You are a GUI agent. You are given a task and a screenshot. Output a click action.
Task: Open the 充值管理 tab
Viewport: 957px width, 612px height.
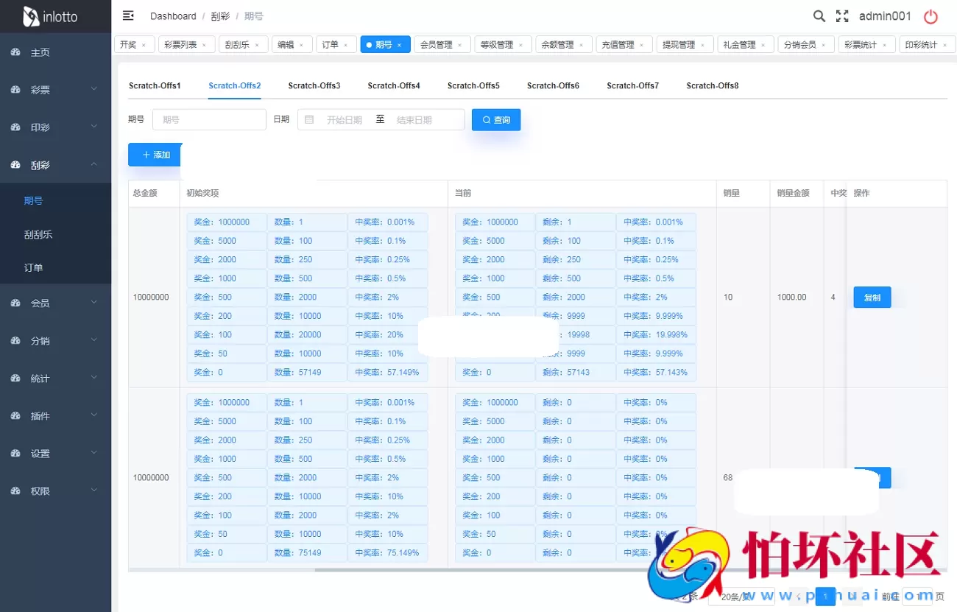(x=620, y=44)
